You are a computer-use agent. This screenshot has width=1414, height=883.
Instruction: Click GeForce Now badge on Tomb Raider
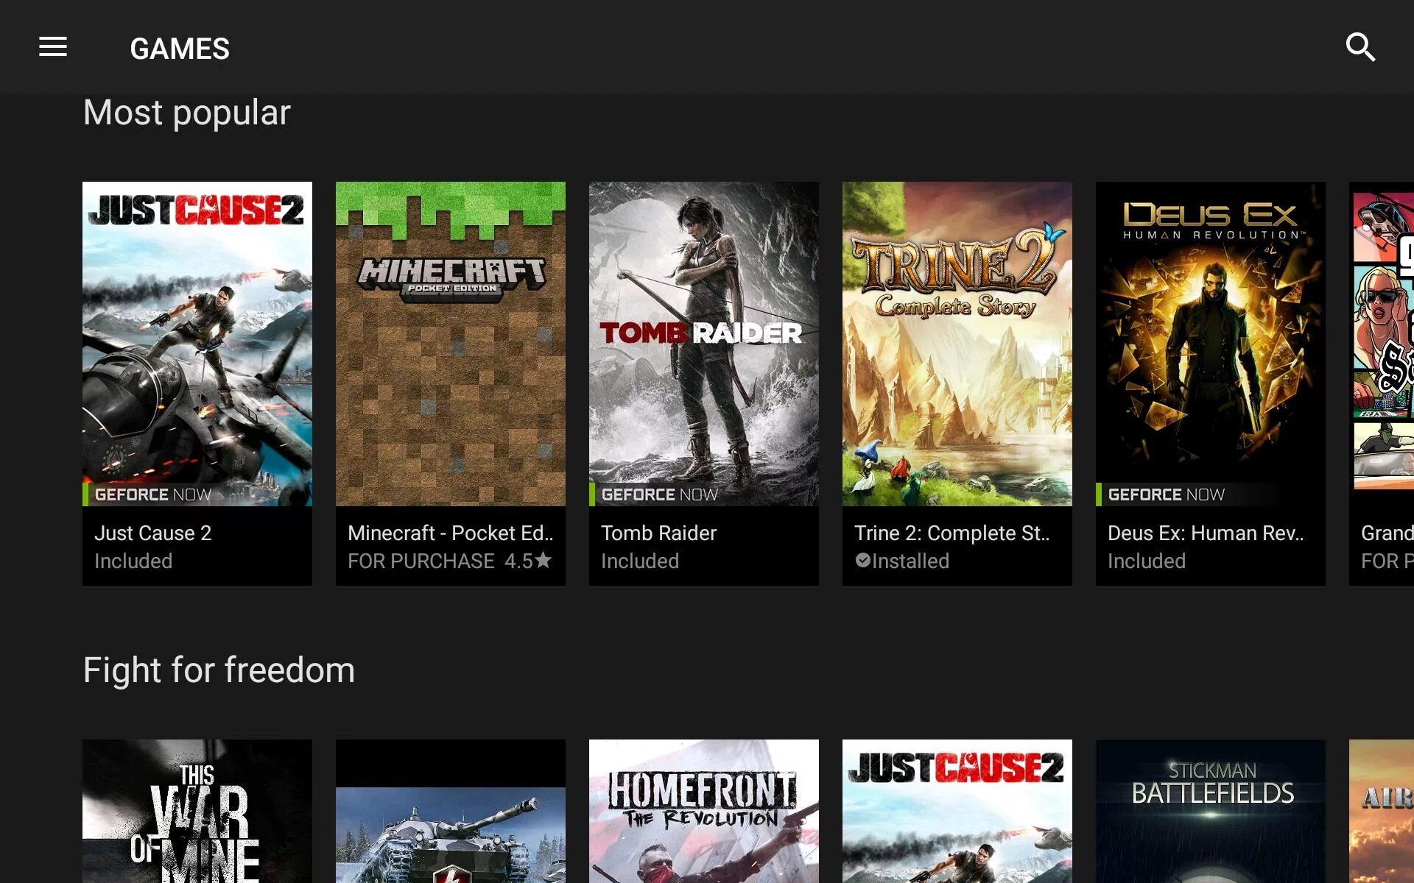tap(659, 494)
